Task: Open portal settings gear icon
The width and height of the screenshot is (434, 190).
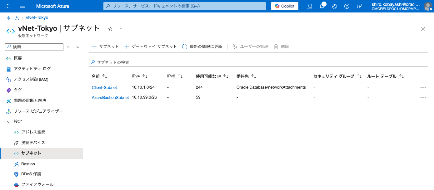Action: tap(334, 6)
